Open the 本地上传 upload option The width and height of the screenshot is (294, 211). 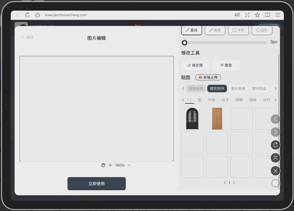(x=208, y=77)
